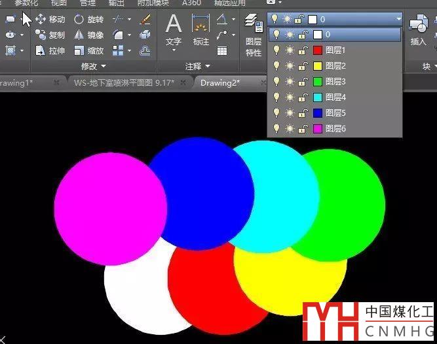
Task: Click the Table tool icon
Action: pyautogui.click(x=222, y=51)
